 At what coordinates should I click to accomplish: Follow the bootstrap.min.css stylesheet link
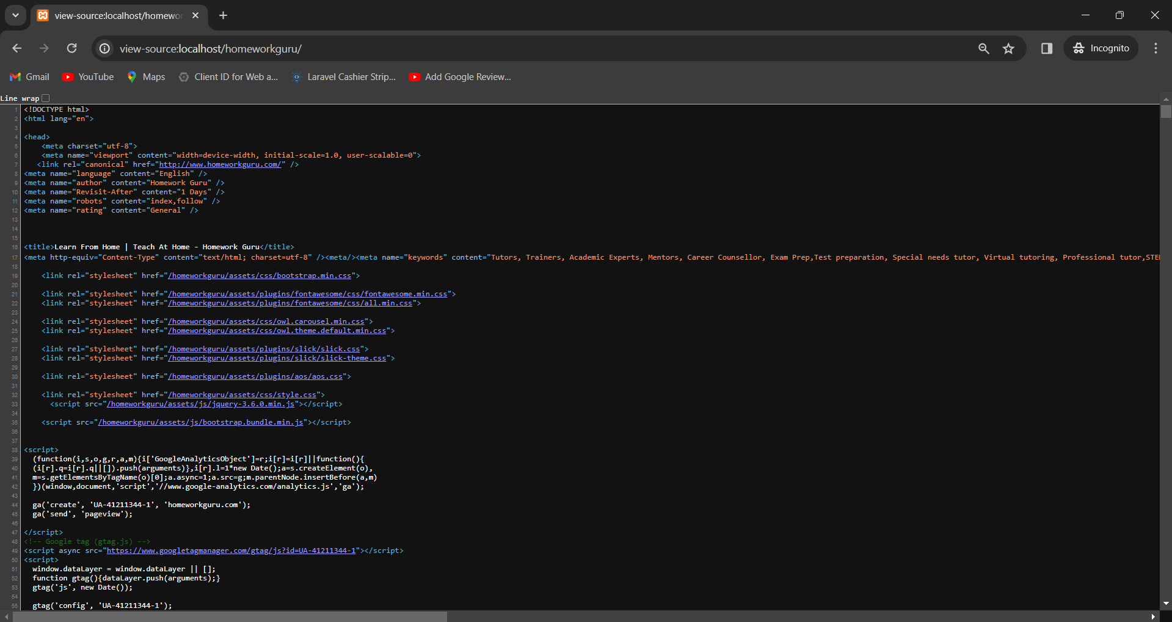(x=260, y=276)
